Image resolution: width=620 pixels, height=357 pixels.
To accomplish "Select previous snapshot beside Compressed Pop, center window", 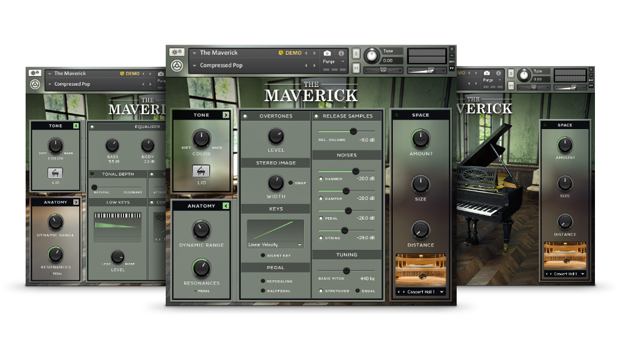I will [306, 65].
